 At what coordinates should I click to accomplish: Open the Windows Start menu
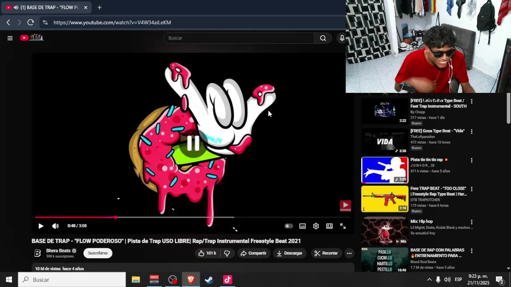(9, 280)
